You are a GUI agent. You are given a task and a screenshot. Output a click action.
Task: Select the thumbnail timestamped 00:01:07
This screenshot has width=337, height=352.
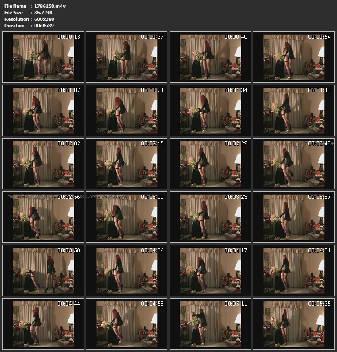coord(43,110)
